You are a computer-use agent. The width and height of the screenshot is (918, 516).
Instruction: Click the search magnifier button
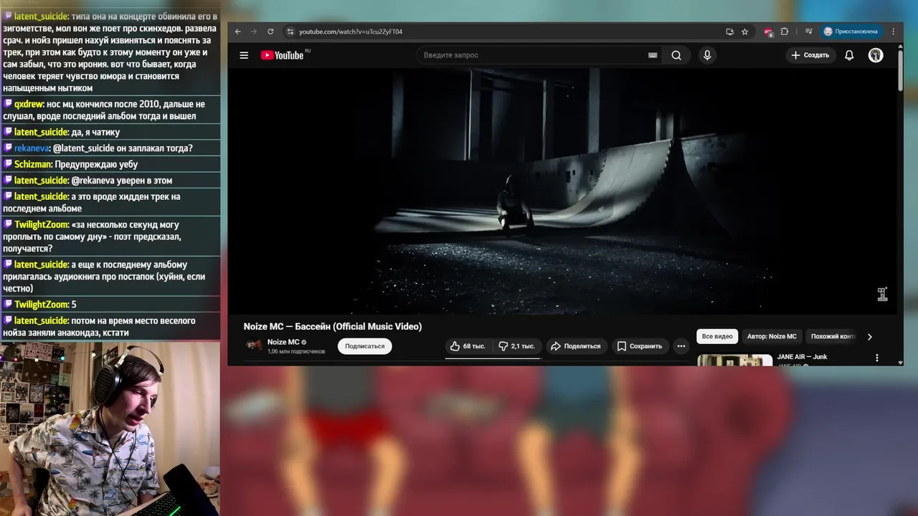click(676, 55)
